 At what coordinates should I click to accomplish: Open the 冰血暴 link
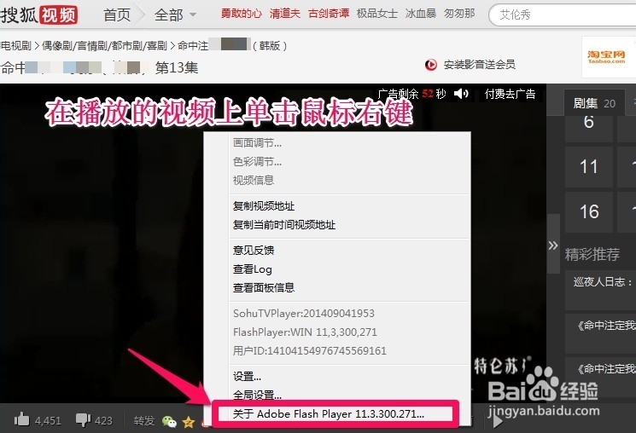tap(421, 14)
